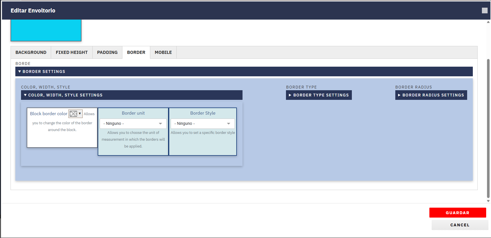The width and height of the screenshot is (491, 238).
Task: Select the Padding tab
Action: pos(107,52)
